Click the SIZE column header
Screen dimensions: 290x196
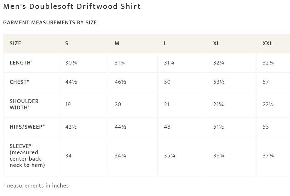tap(15, 44)
